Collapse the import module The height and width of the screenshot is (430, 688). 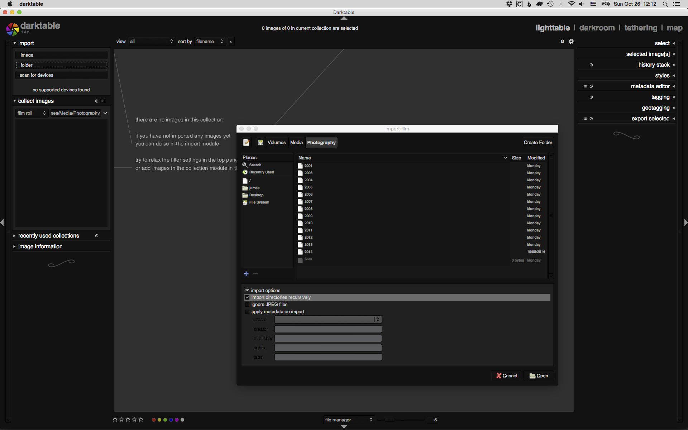point(15,43)
